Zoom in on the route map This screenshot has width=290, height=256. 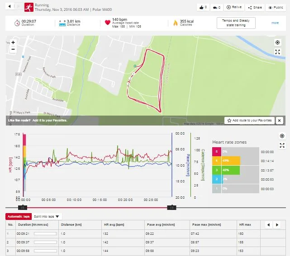[13, 42]
